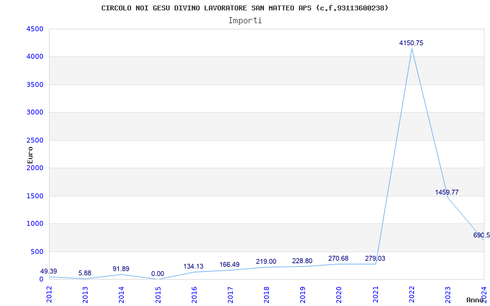Screen dimensions: 490x306
Task: Click the 2014 year axis label
Action: tap(121, 294)
